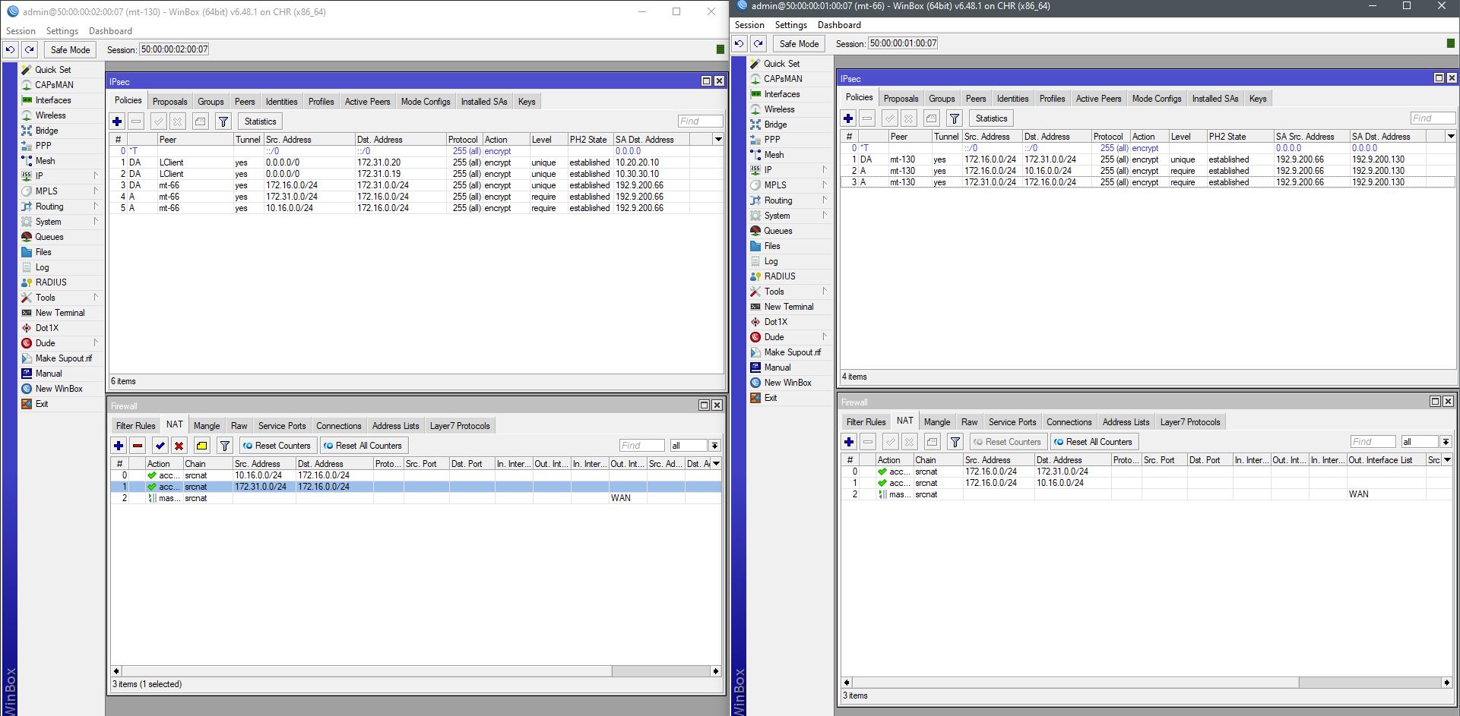Viewport: 1460px width, 716px height.
Task: Click horizontal scrollbar in mt-130 Firewall
Action: [x=366, y=671]
